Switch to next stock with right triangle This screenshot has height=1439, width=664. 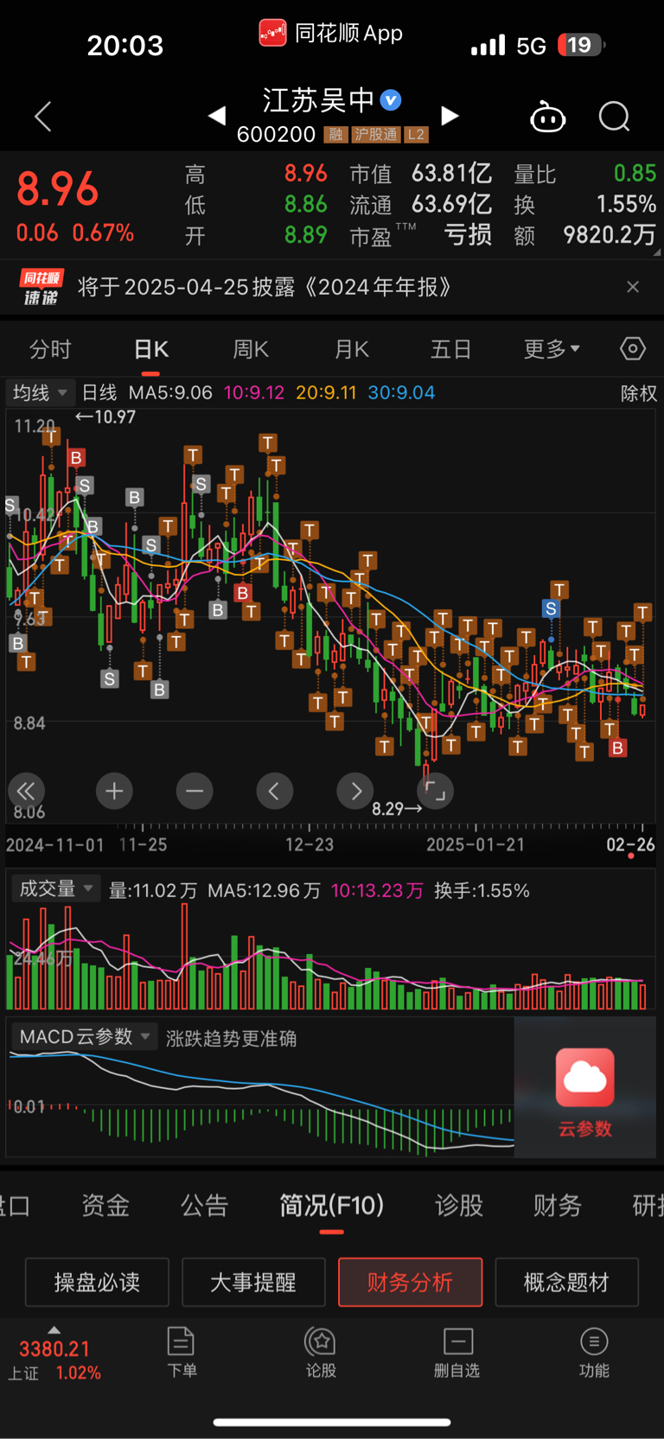tap(450, 116)
